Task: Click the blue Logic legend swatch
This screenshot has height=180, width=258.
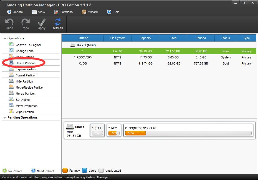Action: (x=84, y=171)
